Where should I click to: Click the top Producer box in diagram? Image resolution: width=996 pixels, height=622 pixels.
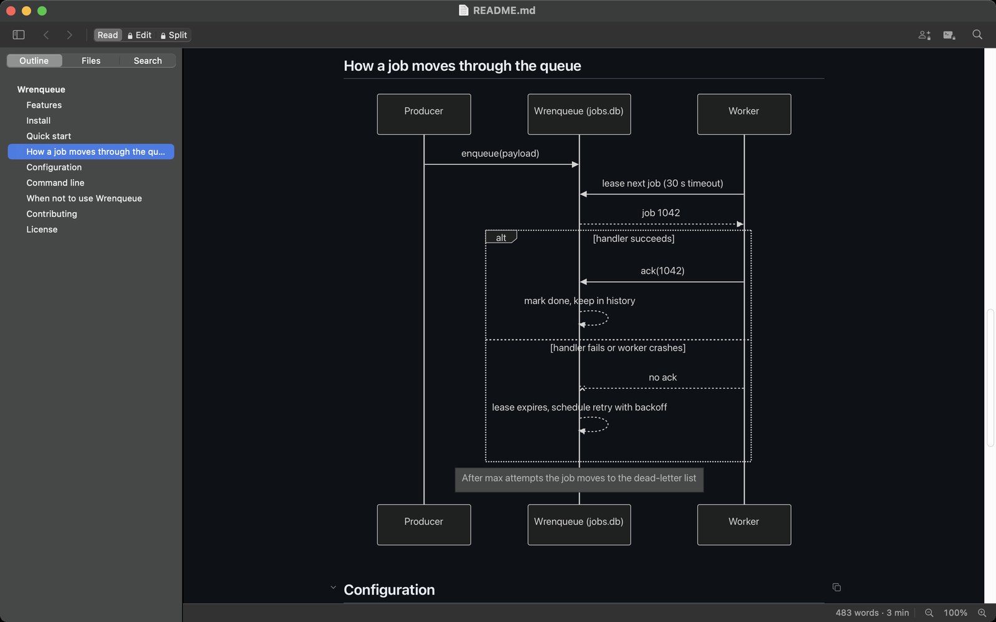424,114
